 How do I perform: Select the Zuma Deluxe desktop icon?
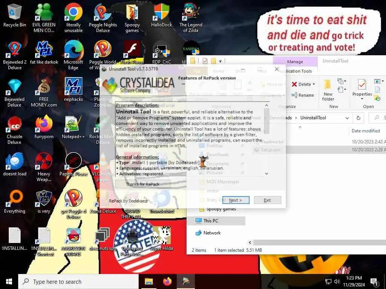point(103,202)
